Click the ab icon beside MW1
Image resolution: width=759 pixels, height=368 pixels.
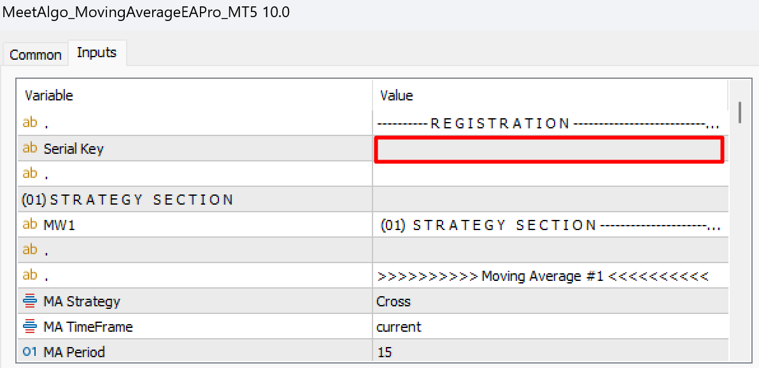point(29,224)
